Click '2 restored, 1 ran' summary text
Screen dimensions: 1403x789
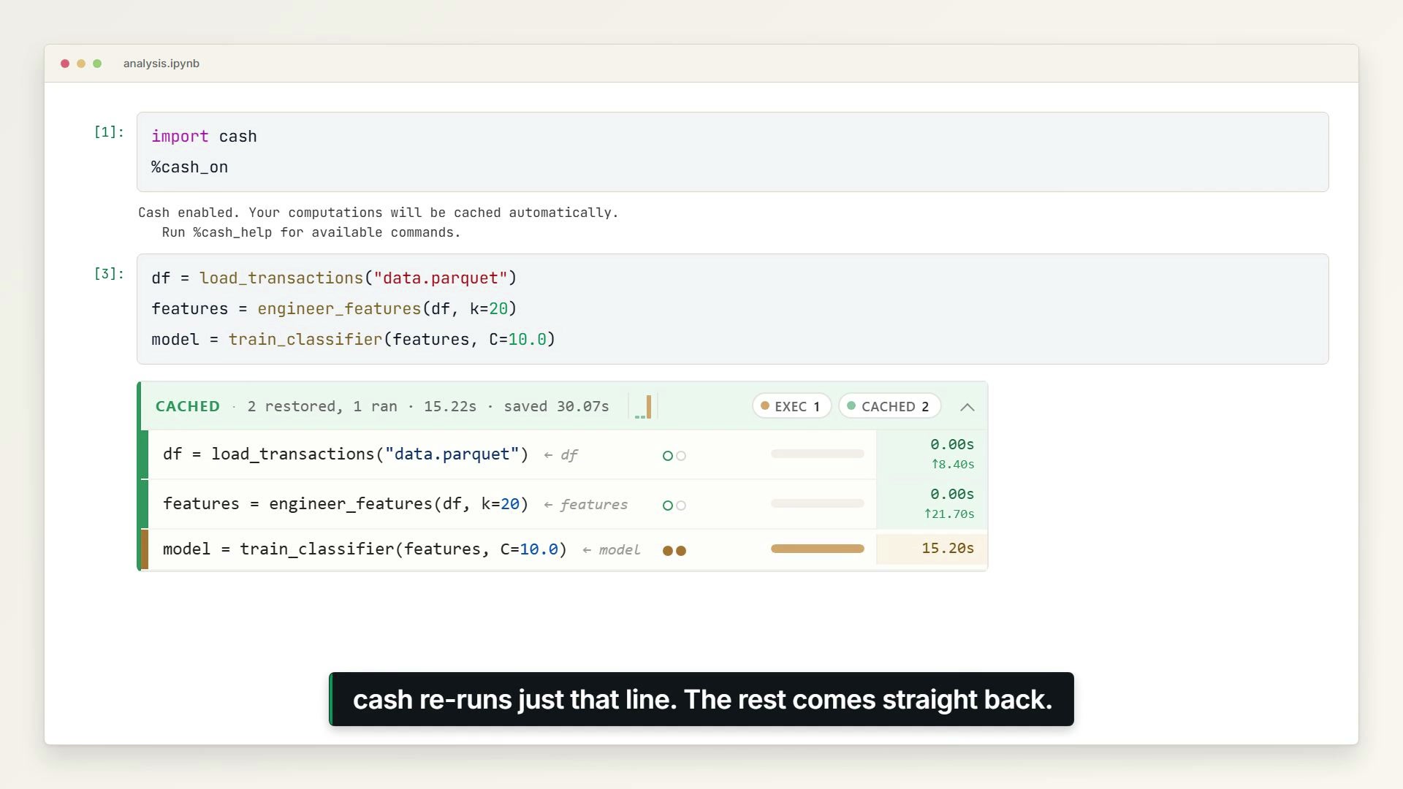(322, 406)
